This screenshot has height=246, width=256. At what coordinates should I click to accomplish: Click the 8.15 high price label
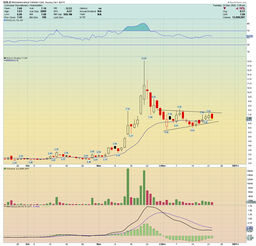[179, 107]
